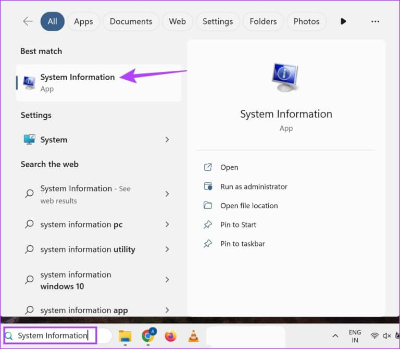The width and height of the screenshot is (400, 349).
Task: Click the System Information app icon in results
Action: 29,83
